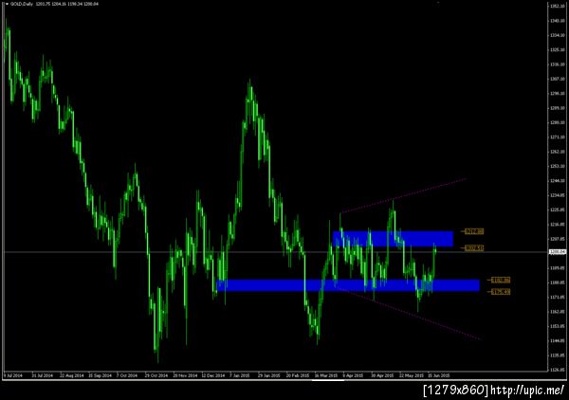Click the top price label beside lower blue zone
Viewport: 569px width, 400px height.
coord(501,280)
